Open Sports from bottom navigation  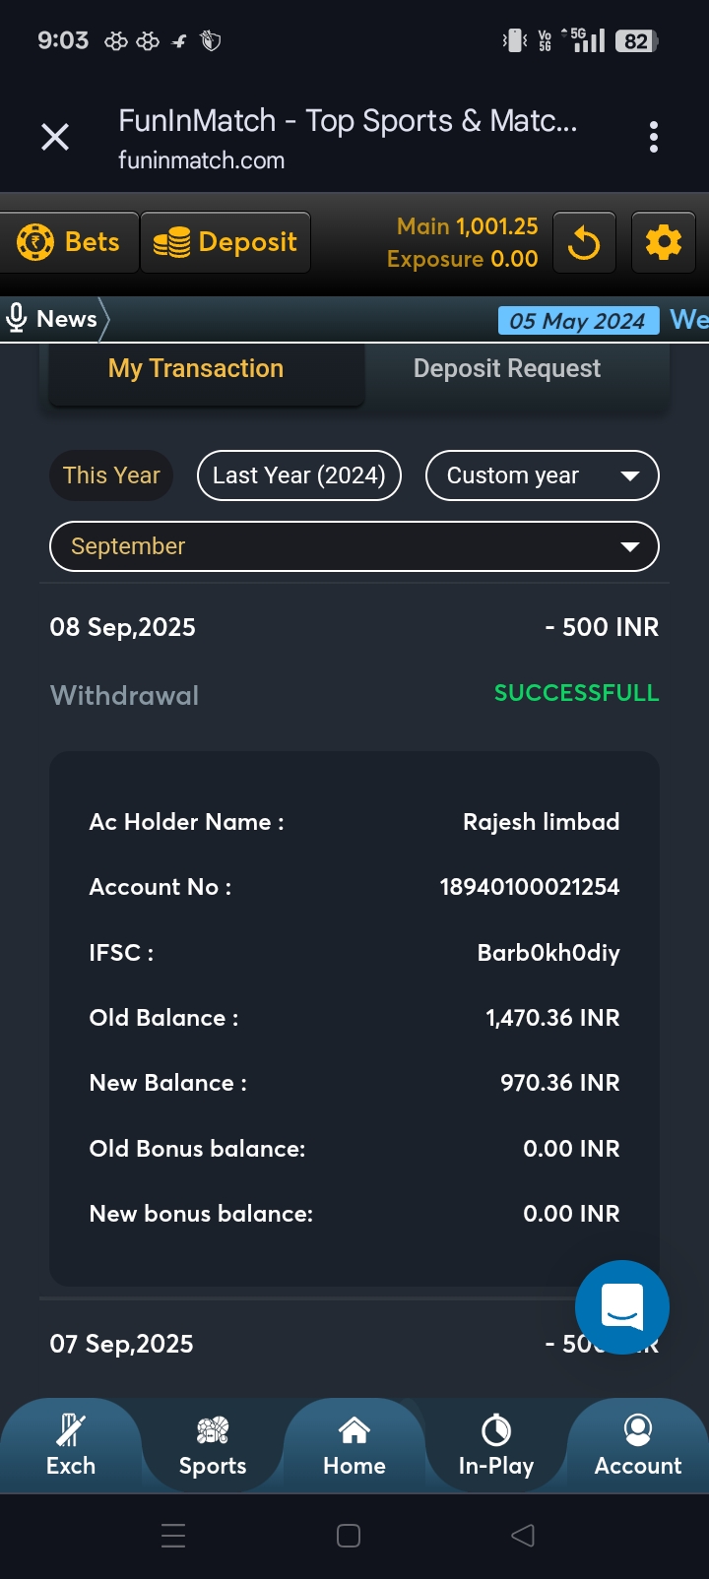213,1445
